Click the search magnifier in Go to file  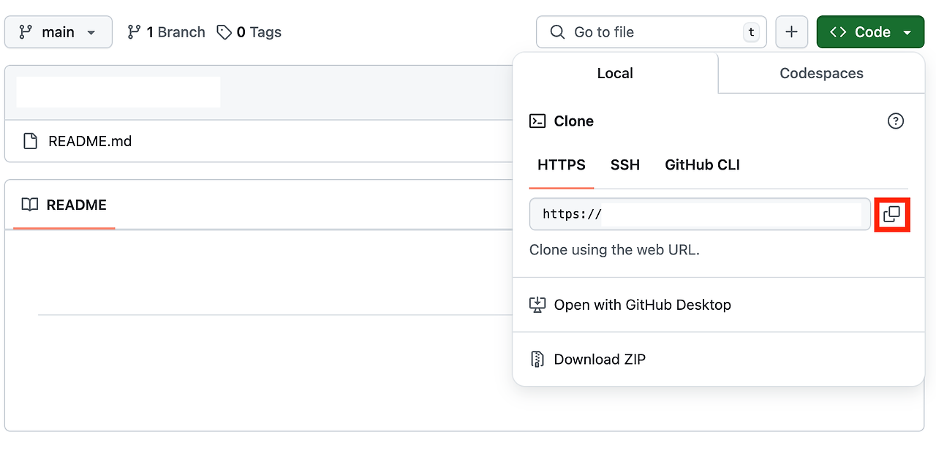tap(556, 31)
